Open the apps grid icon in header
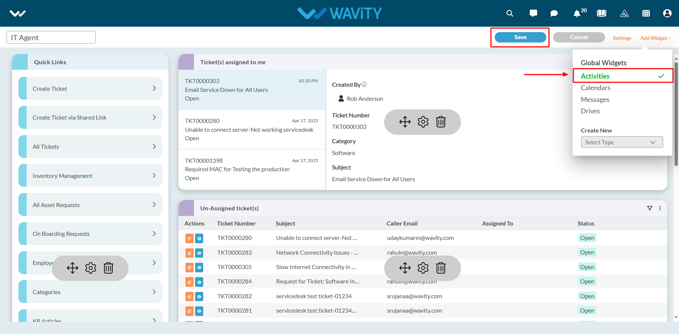Image resolution: width=679 pixels, height=334 pixels. (646, 13)
